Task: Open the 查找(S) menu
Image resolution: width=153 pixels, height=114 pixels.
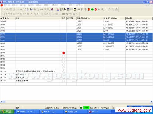Action: 39,5
